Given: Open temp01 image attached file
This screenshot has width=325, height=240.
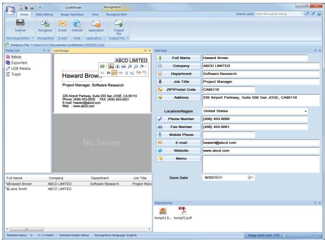Looking at the screenshot, I should point(163,213).
